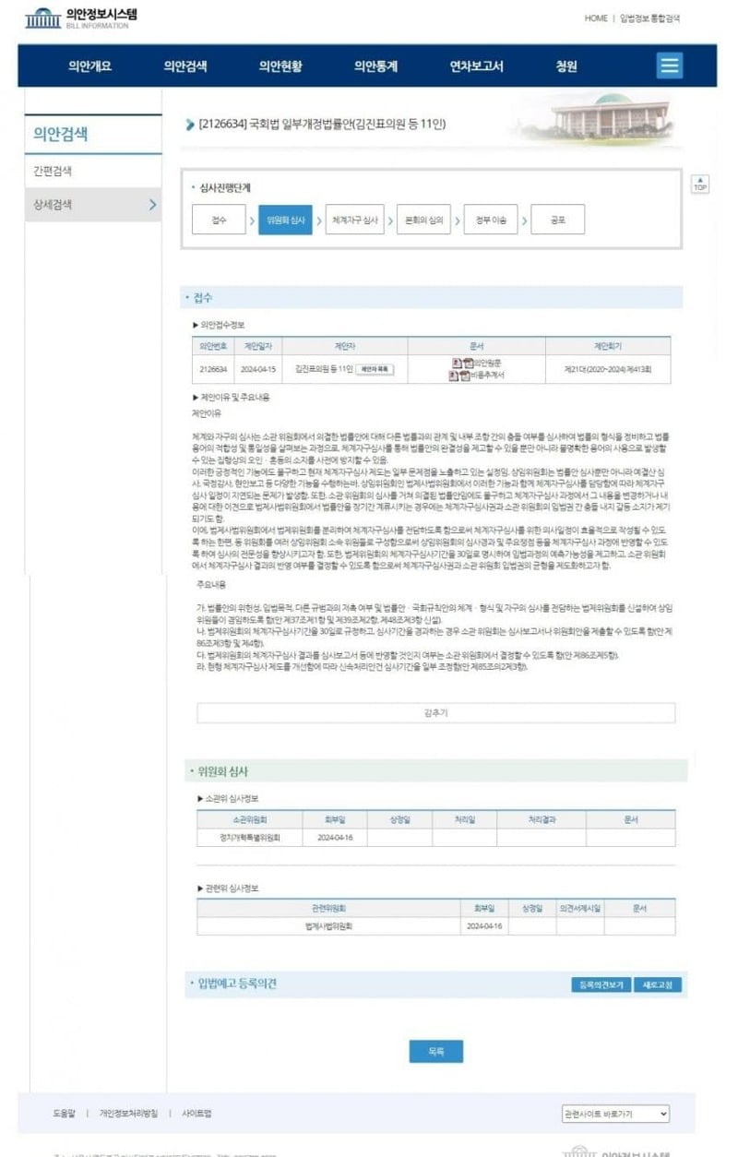
Task: Click 의안검색 sidebar title
Action: pyautogui.click(x=61, y=134)
